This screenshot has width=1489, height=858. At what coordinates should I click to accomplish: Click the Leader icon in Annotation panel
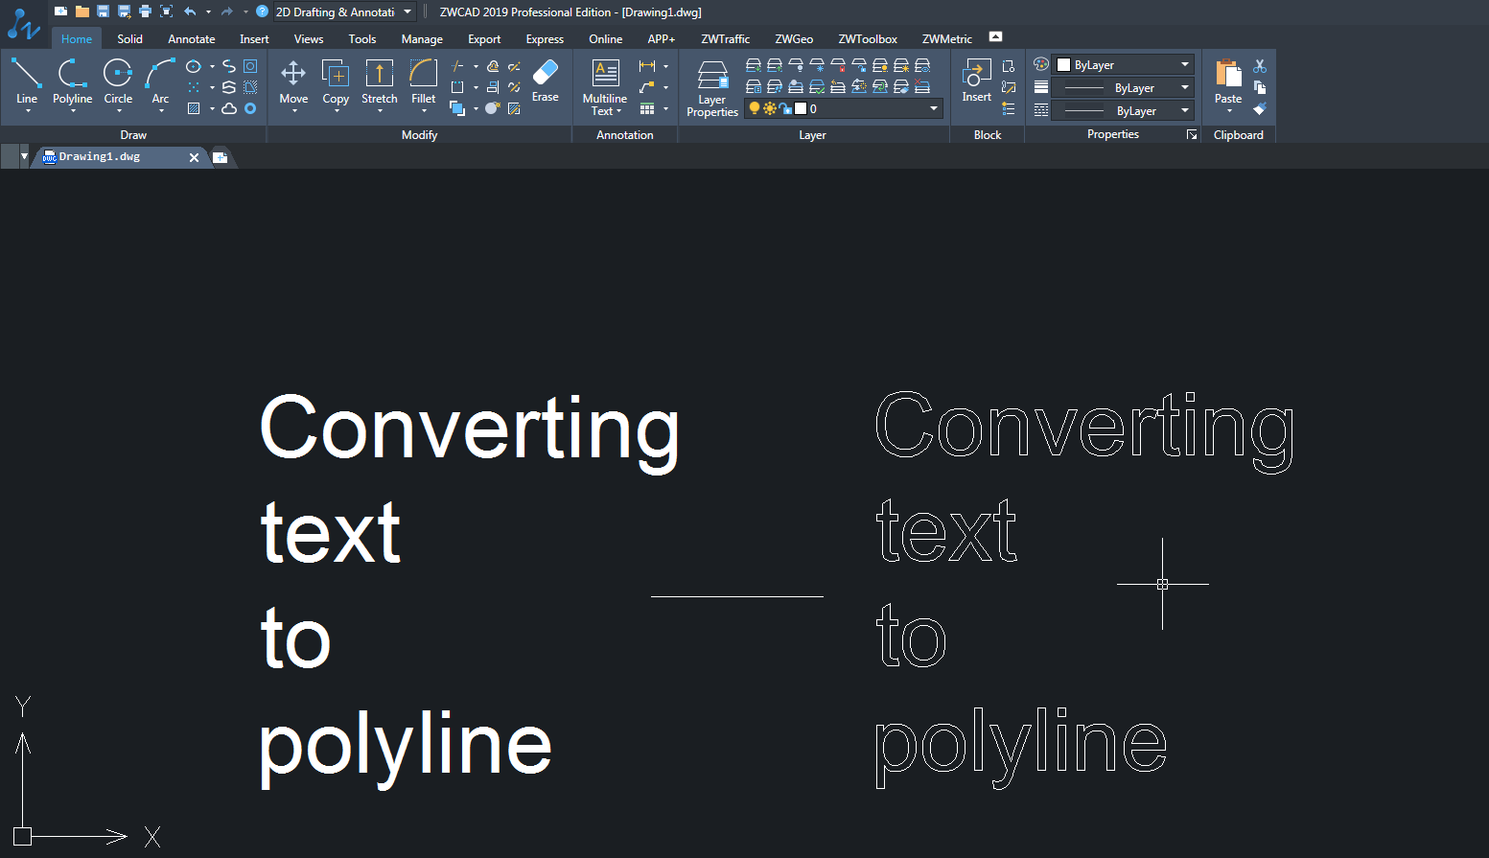coord(647,87)
